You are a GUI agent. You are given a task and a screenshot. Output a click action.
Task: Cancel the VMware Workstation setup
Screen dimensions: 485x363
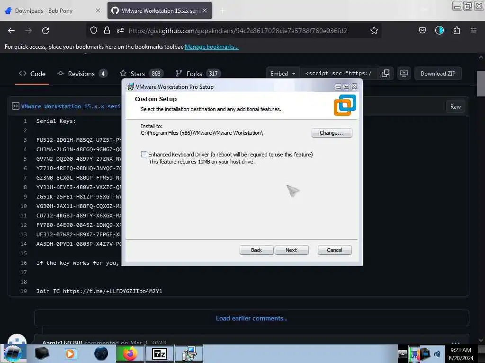tap(335, 250)
